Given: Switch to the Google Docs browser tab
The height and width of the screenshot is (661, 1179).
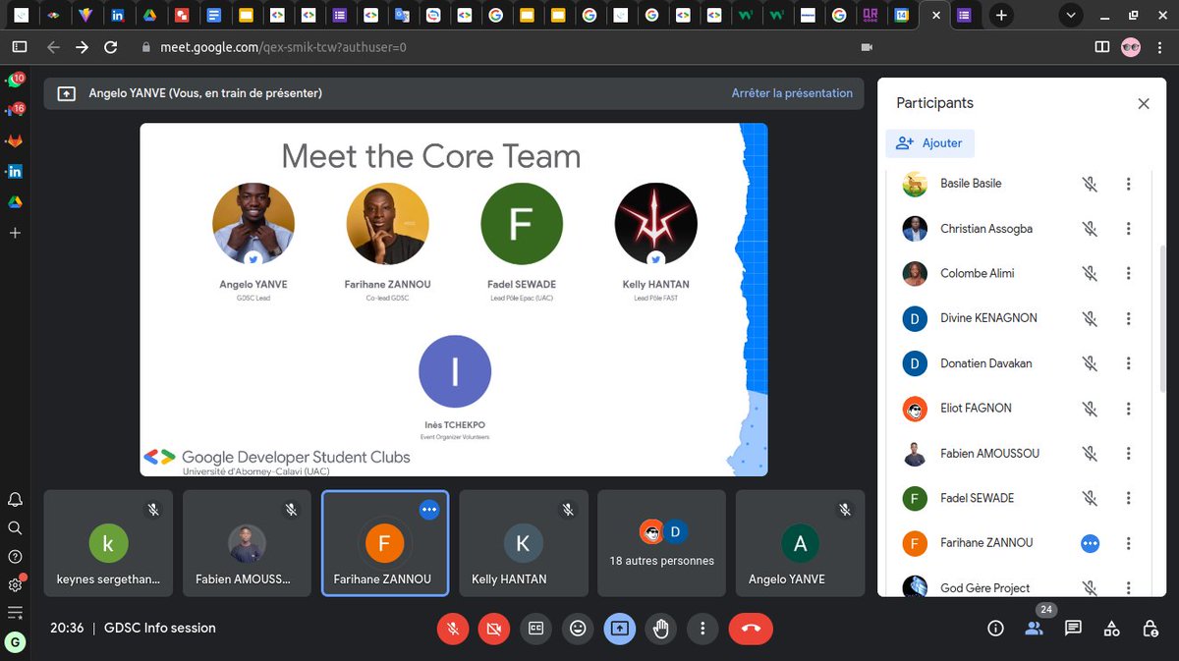Looking at the screenshot, I should pyautogui.click(x=213, y=16).
